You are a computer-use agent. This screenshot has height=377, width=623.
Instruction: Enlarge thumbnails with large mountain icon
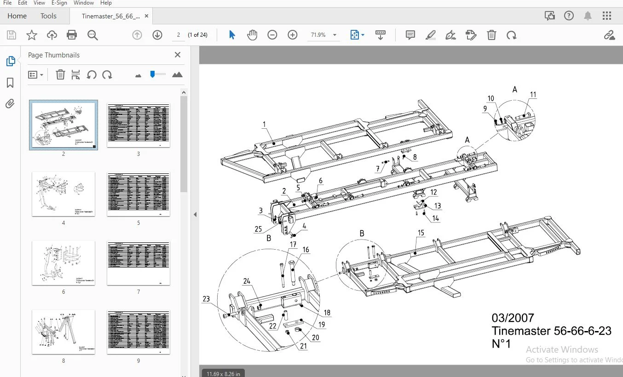click(177, 74)
